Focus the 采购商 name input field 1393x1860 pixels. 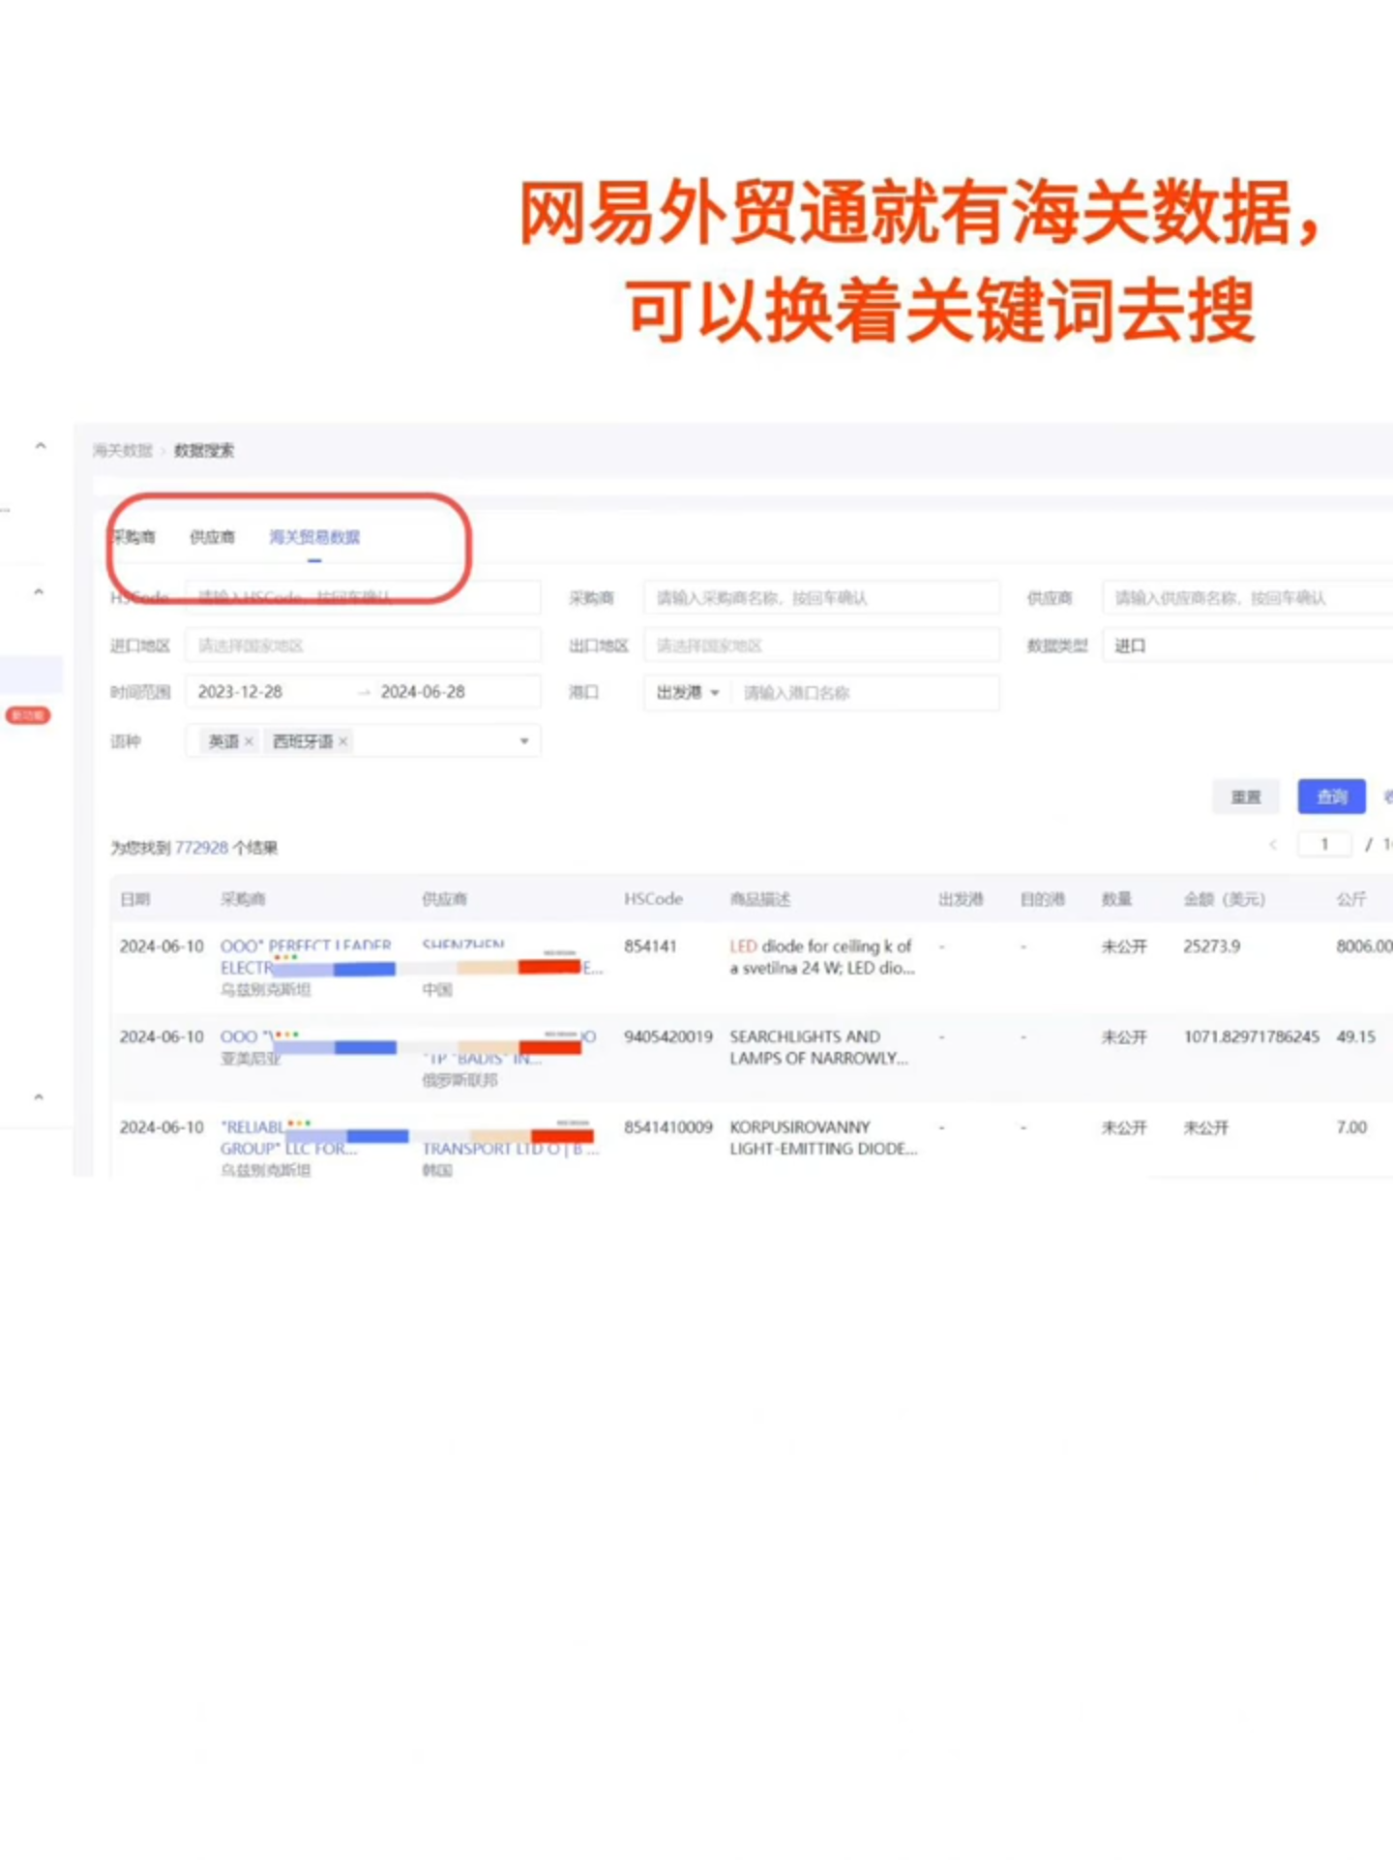click(x=821, y=597)
